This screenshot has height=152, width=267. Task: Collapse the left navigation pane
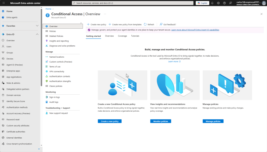click(x=39, y=149)
